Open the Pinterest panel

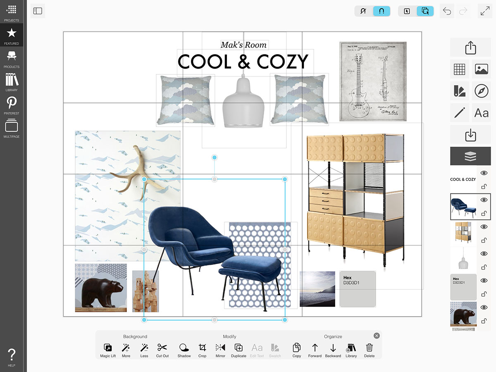[12, 105]
